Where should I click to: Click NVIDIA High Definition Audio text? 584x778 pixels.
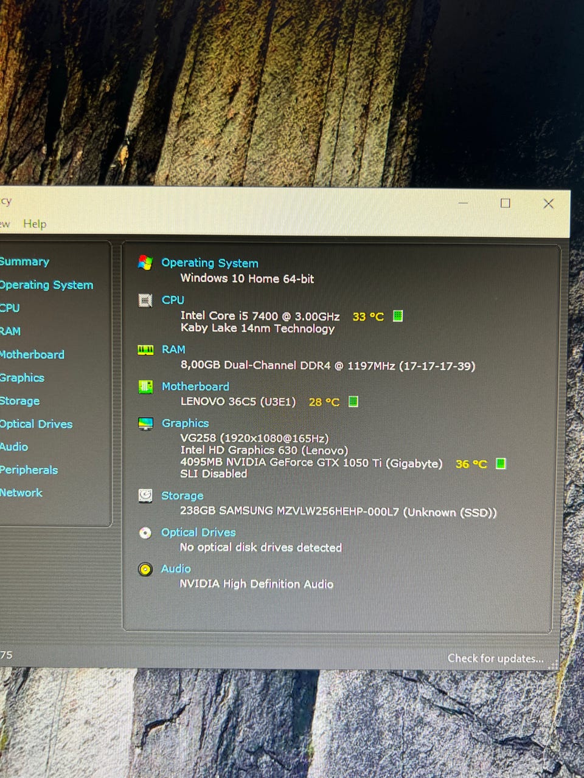click(x=256, y=584)
